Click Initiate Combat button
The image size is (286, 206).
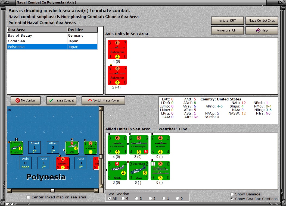point(61,100)
